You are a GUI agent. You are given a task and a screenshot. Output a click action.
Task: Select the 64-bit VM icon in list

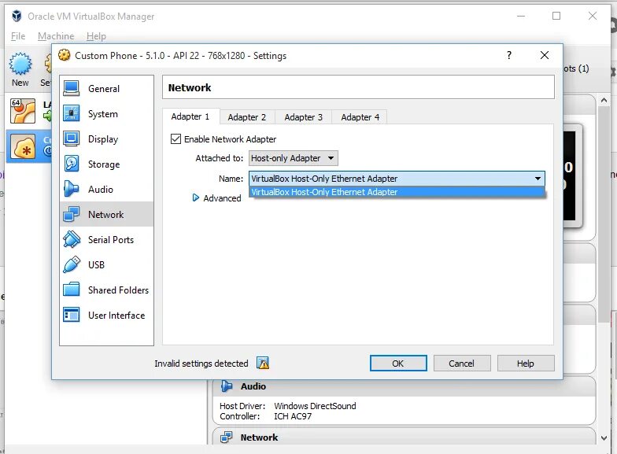tap(23, 111)
